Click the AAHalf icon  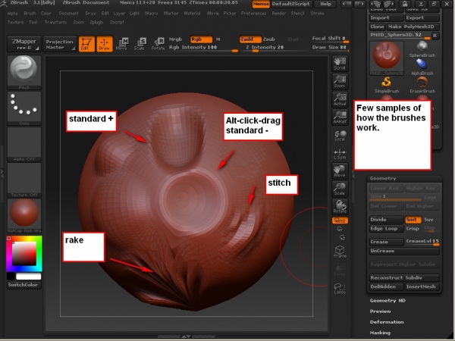(340, 117)
